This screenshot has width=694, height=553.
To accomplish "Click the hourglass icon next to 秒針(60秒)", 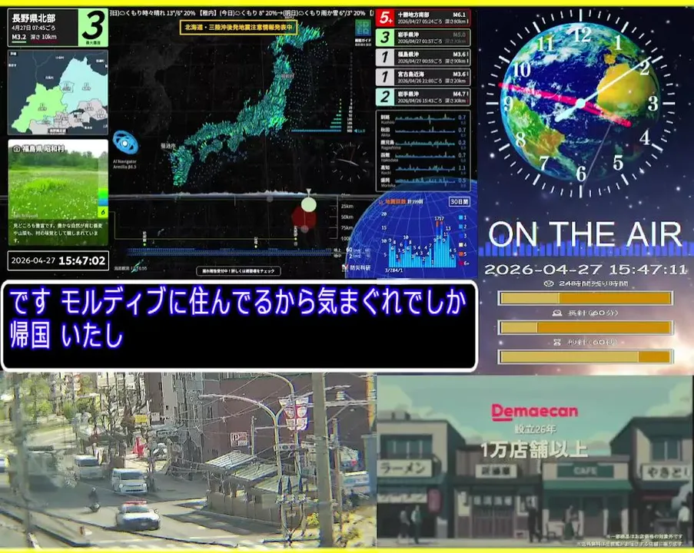I will click(x=557, y=342).
